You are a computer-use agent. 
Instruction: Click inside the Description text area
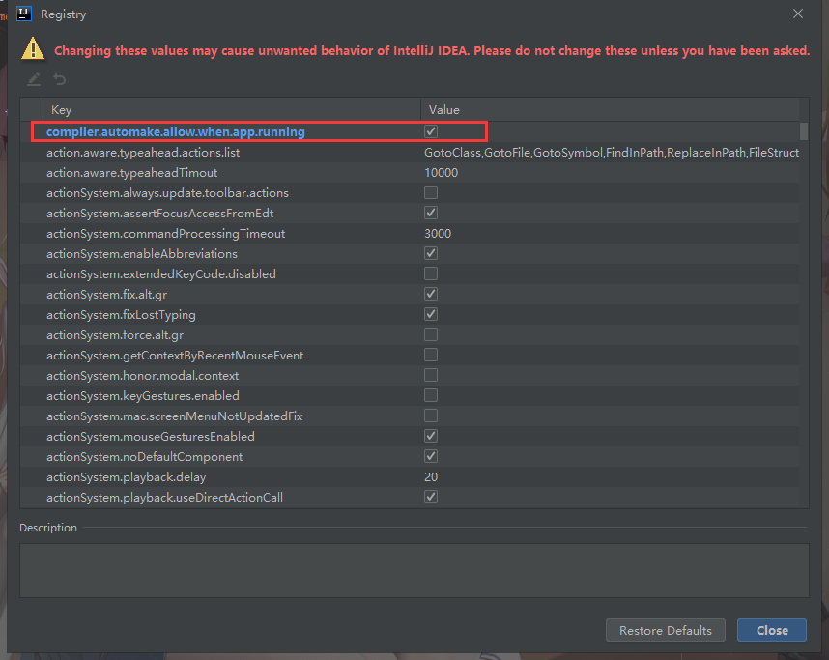pos(414,571)
